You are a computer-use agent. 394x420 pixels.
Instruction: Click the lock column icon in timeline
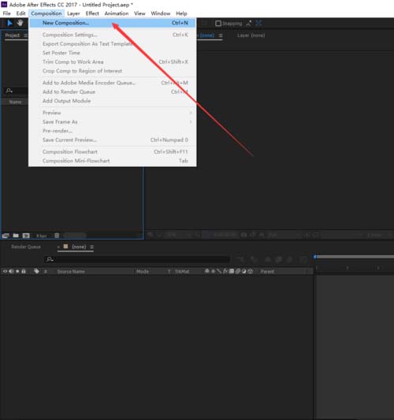click(24, 271)
